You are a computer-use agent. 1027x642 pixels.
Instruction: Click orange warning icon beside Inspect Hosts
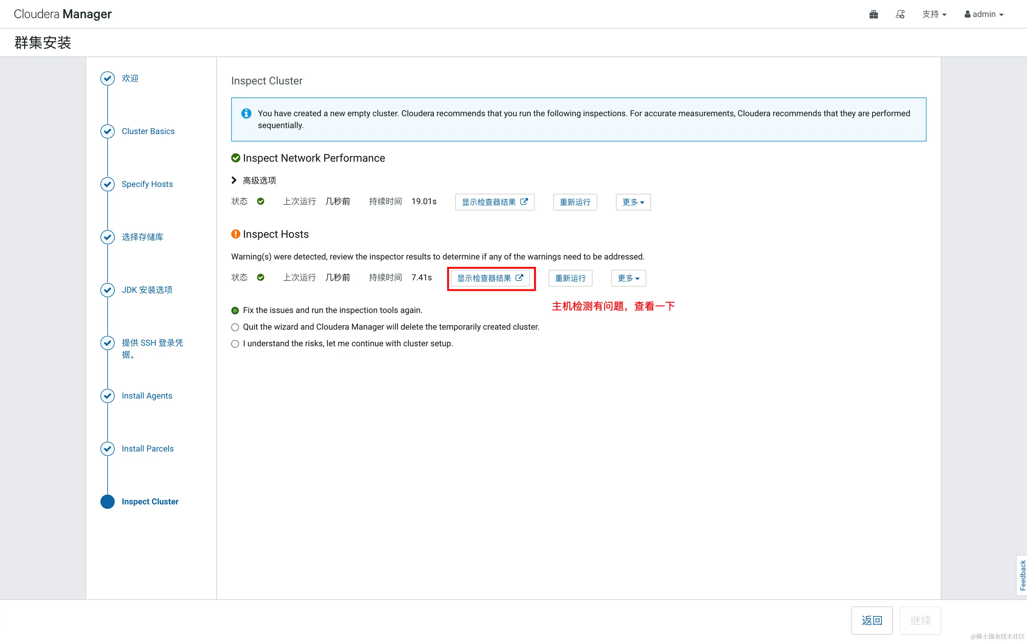coord(236,234)
